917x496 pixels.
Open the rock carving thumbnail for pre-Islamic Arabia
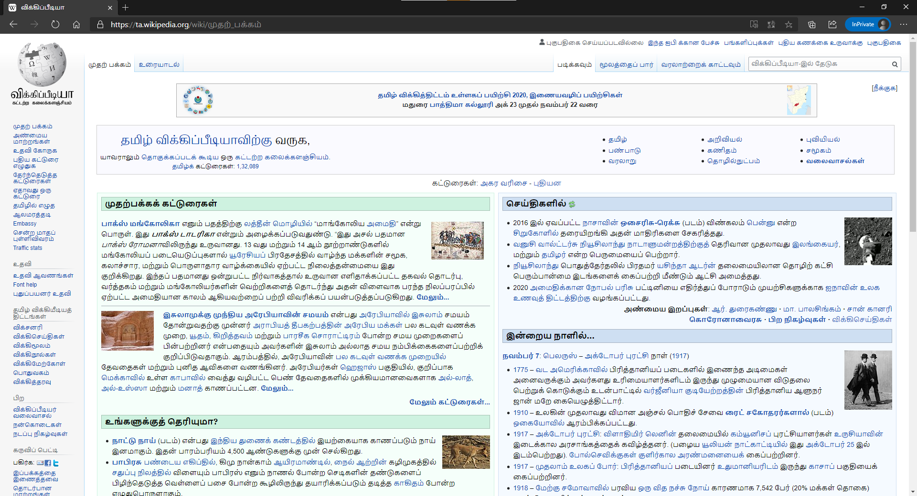click(128, 331)
